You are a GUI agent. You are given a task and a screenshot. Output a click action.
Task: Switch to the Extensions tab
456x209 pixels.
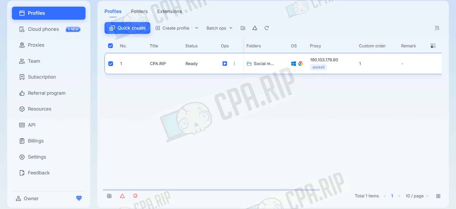tap(169, 12)
